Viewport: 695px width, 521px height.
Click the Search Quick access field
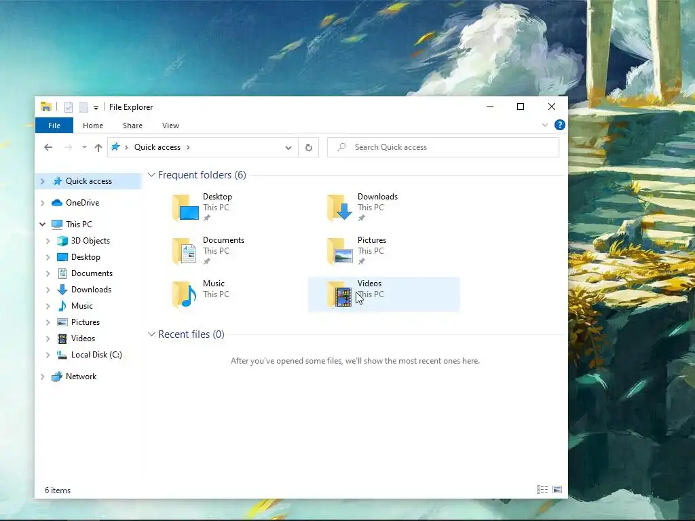[x=443, y=147]
